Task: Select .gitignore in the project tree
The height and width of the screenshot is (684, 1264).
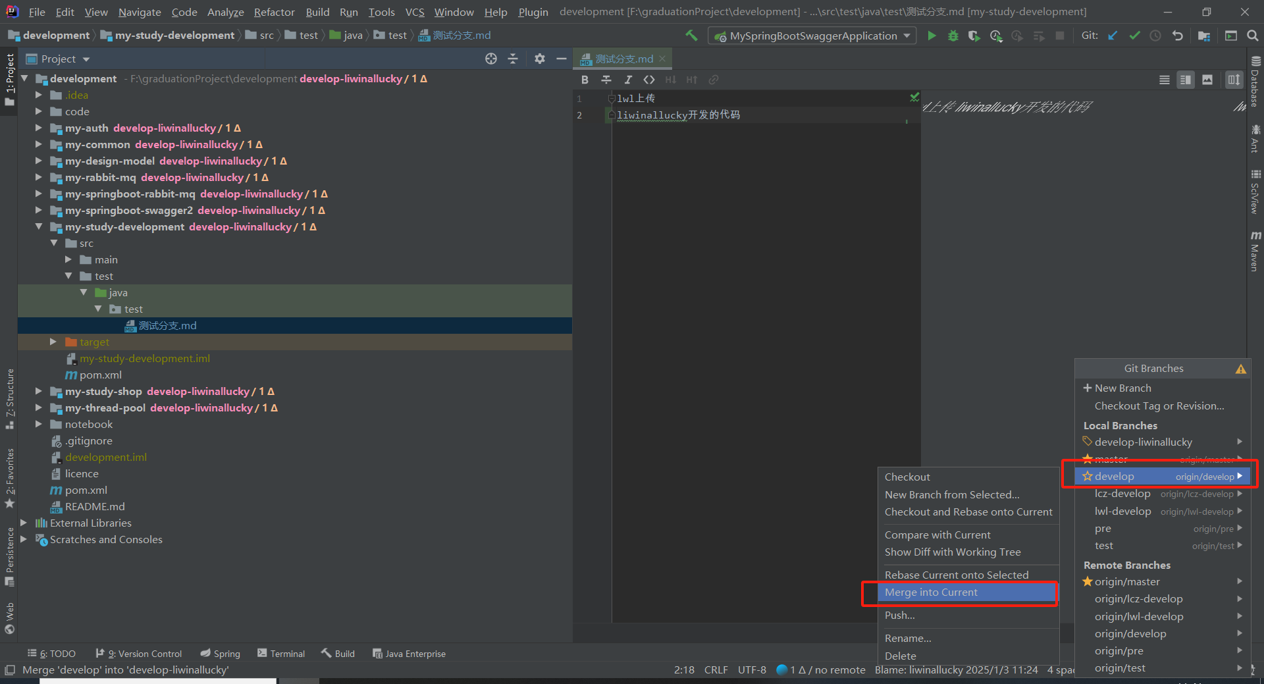Action: click(x=88, y=440)
